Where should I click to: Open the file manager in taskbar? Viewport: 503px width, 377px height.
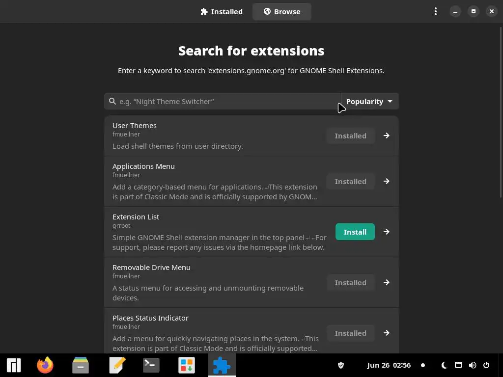(x=81, y=365)
